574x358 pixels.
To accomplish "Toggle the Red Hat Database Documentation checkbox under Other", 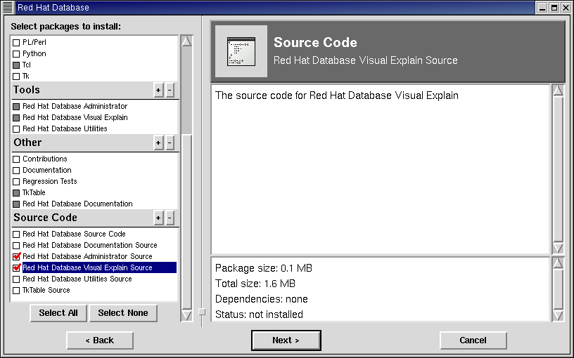I will point(16,204).
